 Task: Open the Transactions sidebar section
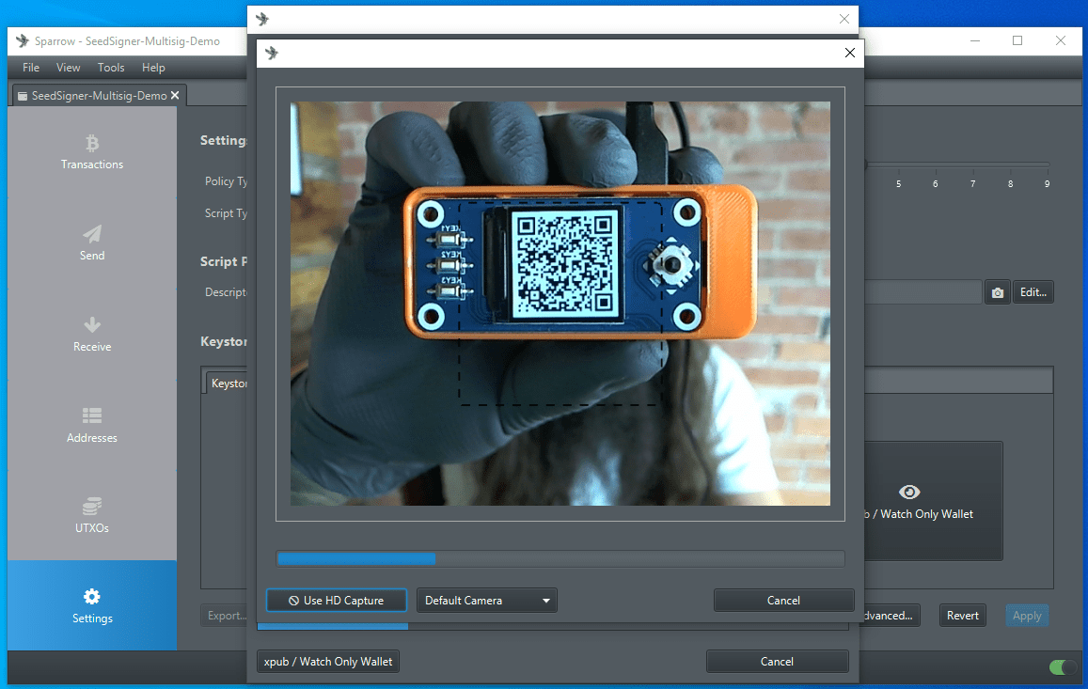pos(92,152)
